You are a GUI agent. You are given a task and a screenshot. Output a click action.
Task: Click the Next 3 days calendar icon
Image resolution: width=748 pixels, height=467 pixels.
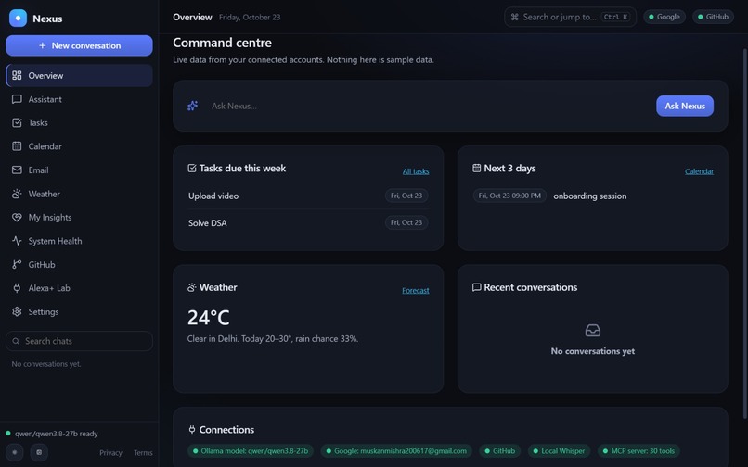477,169
